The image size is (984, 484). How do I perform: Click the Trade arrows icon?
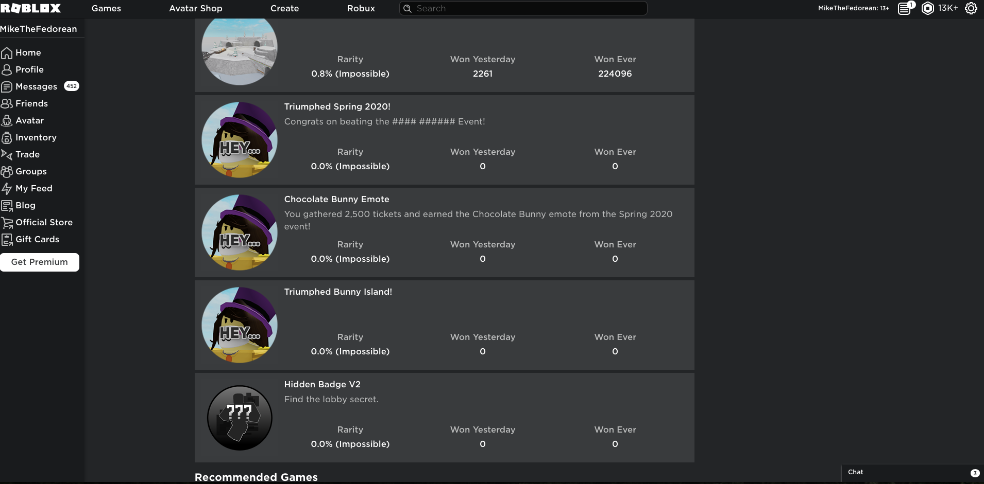point(7,155)
